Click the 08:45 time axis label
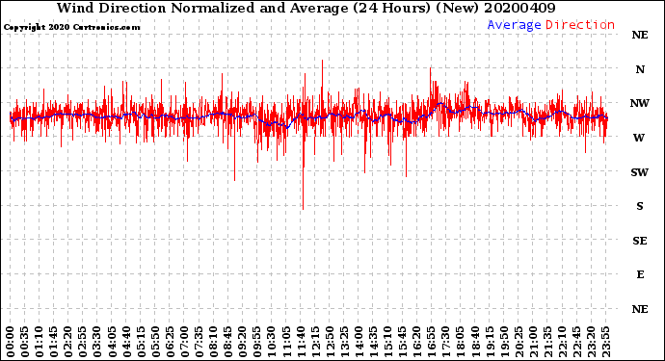665x361 pixels. (228, 342)
